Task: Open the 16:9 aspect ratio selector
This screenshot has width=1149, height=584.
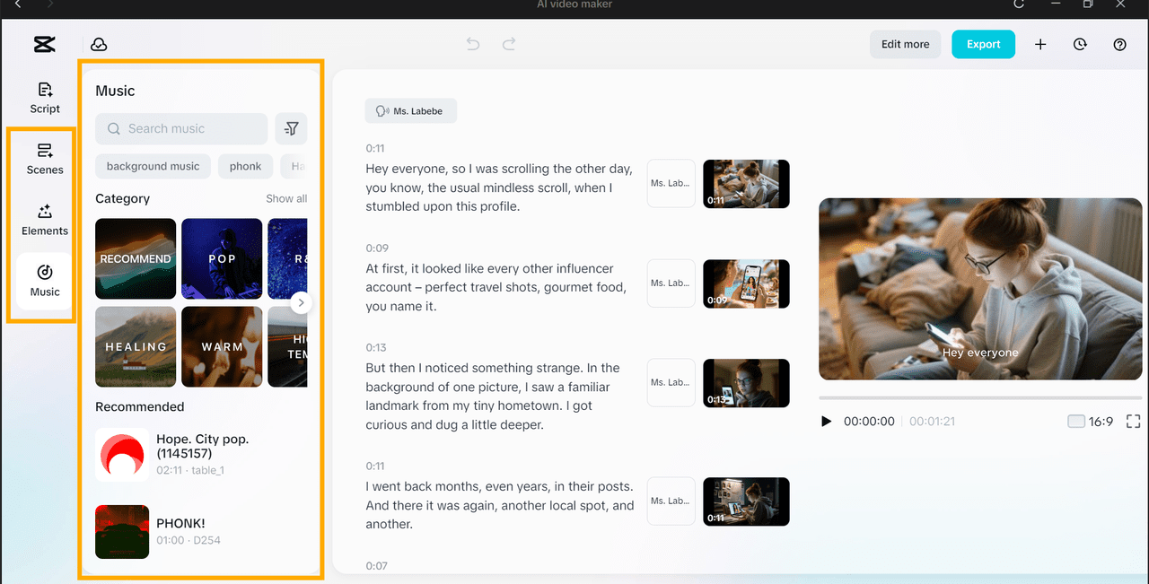Action: coord(1090,422)
